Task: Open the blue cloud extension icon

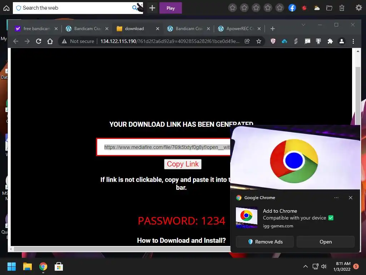Action: tap(284, 42)
